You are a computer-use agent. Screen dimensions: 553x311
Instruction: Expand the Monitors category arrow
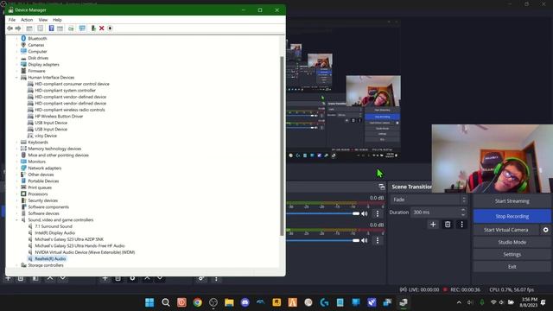[x=16, y=162]
